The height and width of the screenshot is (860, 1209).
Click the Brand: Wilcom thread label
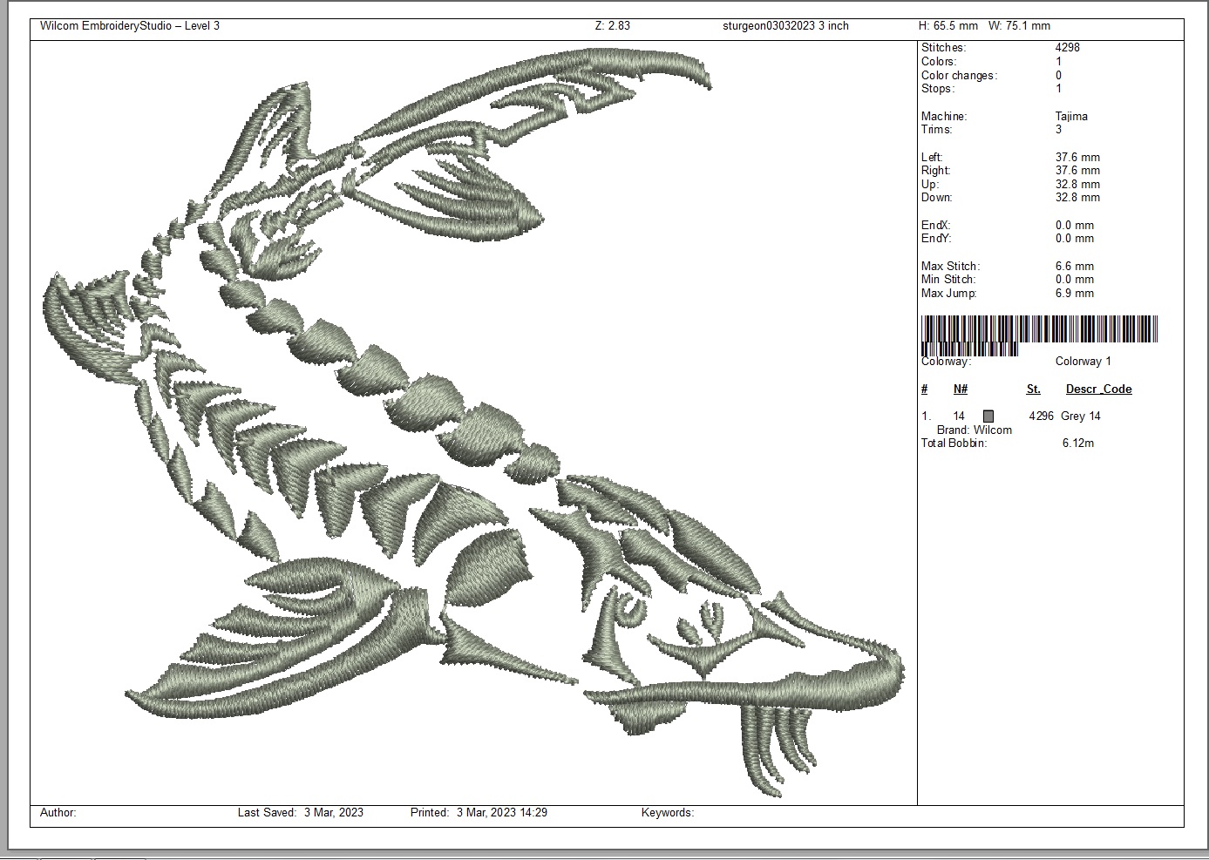coord(974,430)
